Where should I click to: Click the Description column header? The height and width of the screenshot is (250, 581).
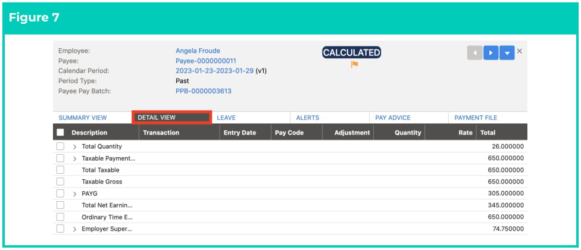tap(89, 133)
